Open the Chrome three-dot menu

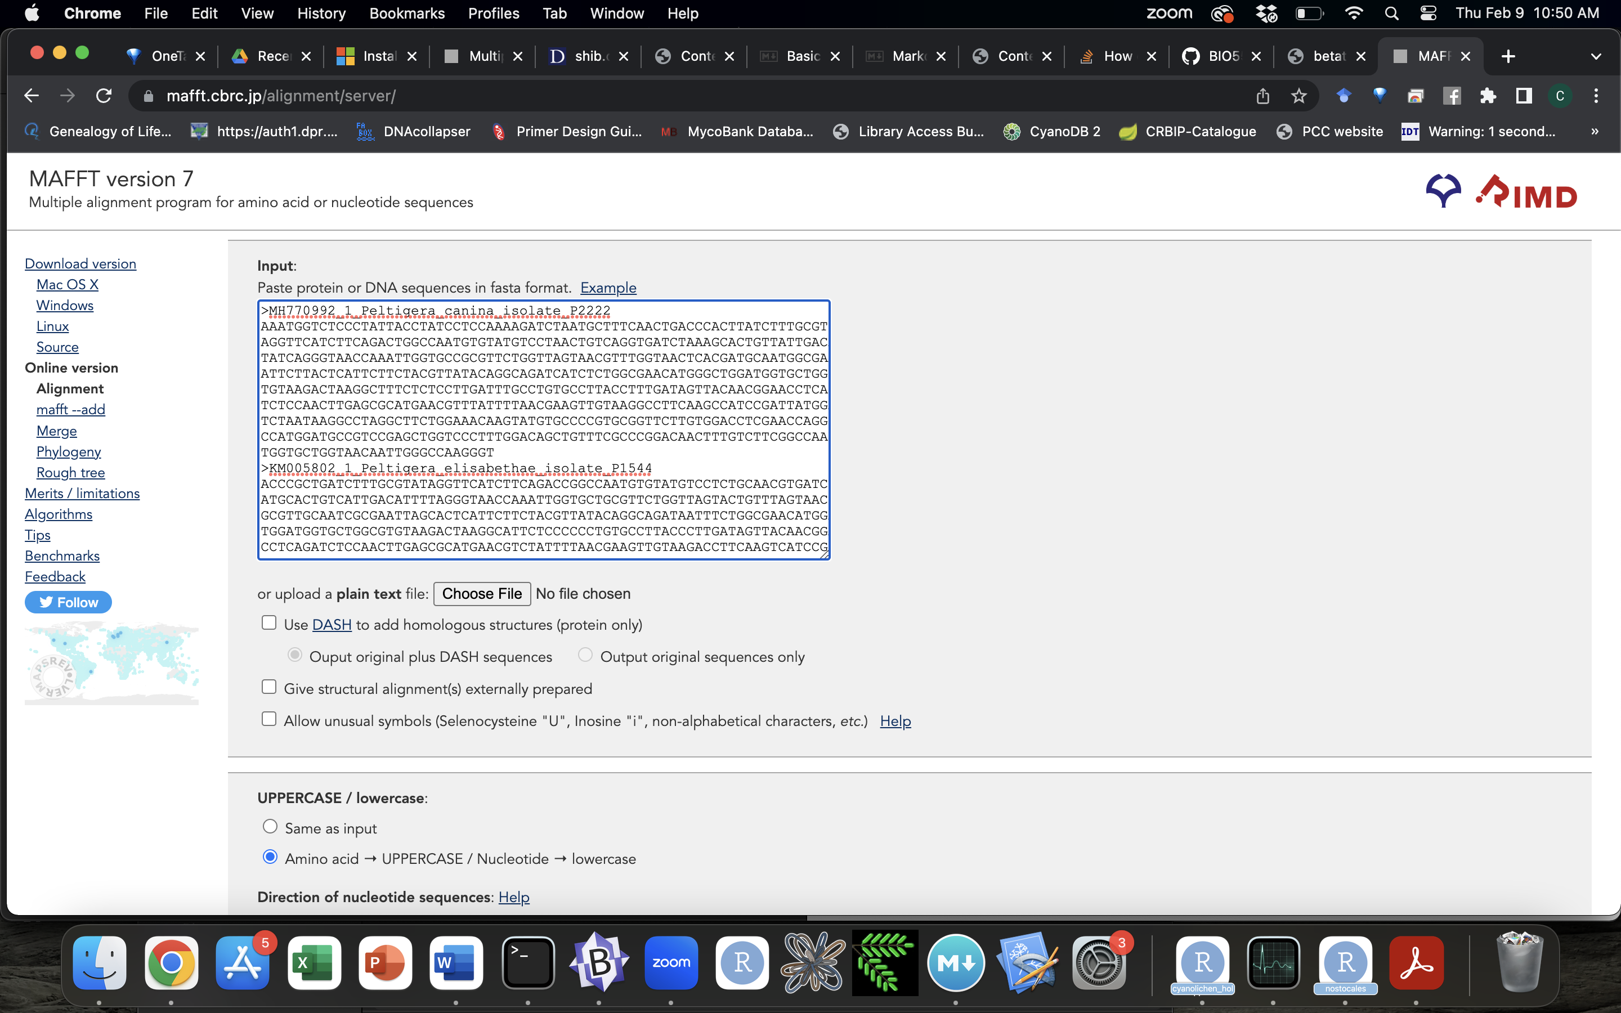1596,96
